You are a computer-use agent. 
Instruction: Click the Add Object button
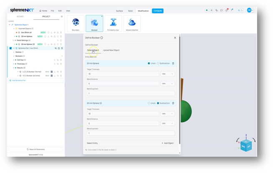point(168,143)
